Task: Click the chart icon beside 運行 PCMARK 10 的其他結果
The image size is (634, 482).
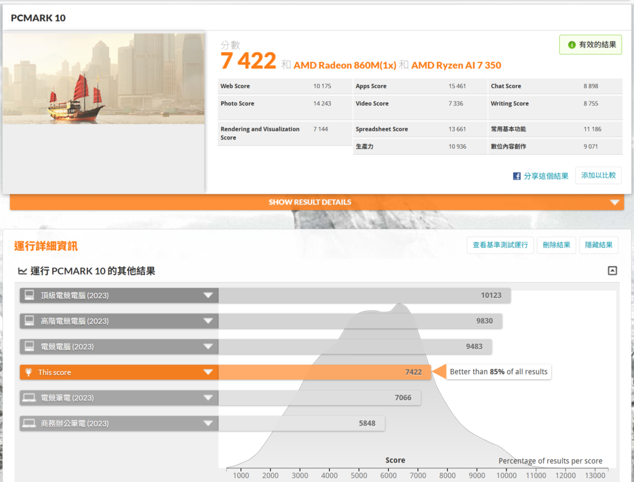Action: pos(22,271)
